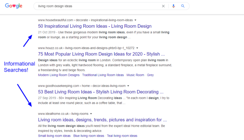
Task: Open the dropdown arrow next to goodhousekeeping.com URL
Action: coord(128,86)
